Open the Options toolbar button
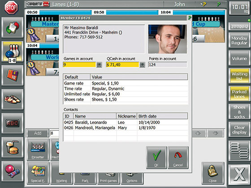The width and height of the screenshot is (251, 188). point(132,179)
